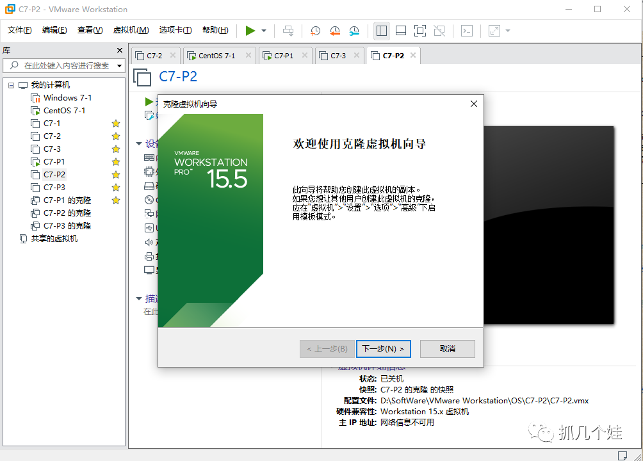Select Windows 7-1 in the library
Viewport: 643px width, 461px height.
click(67, 97)
